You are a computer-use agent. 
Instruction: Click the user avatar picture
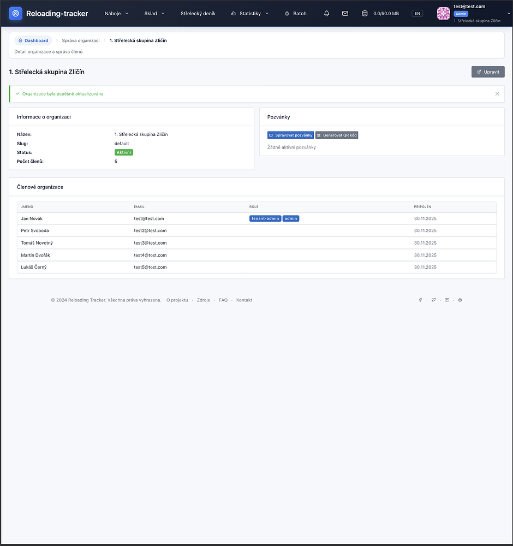[444, 14]
